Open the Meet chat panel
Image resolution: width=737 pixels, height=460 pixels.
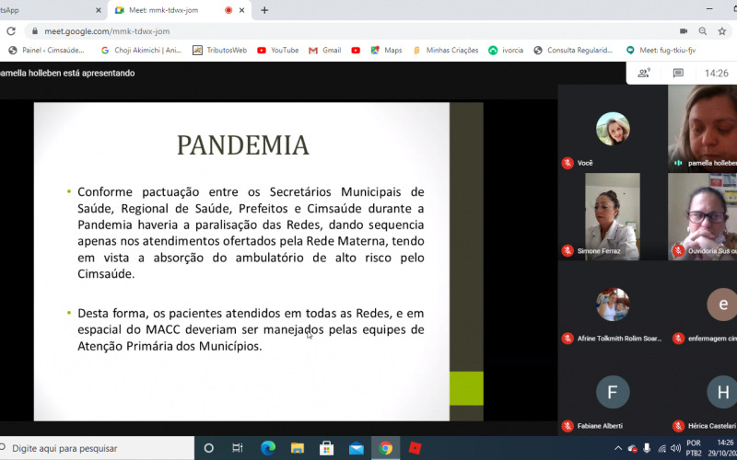[x=678, y=74]
